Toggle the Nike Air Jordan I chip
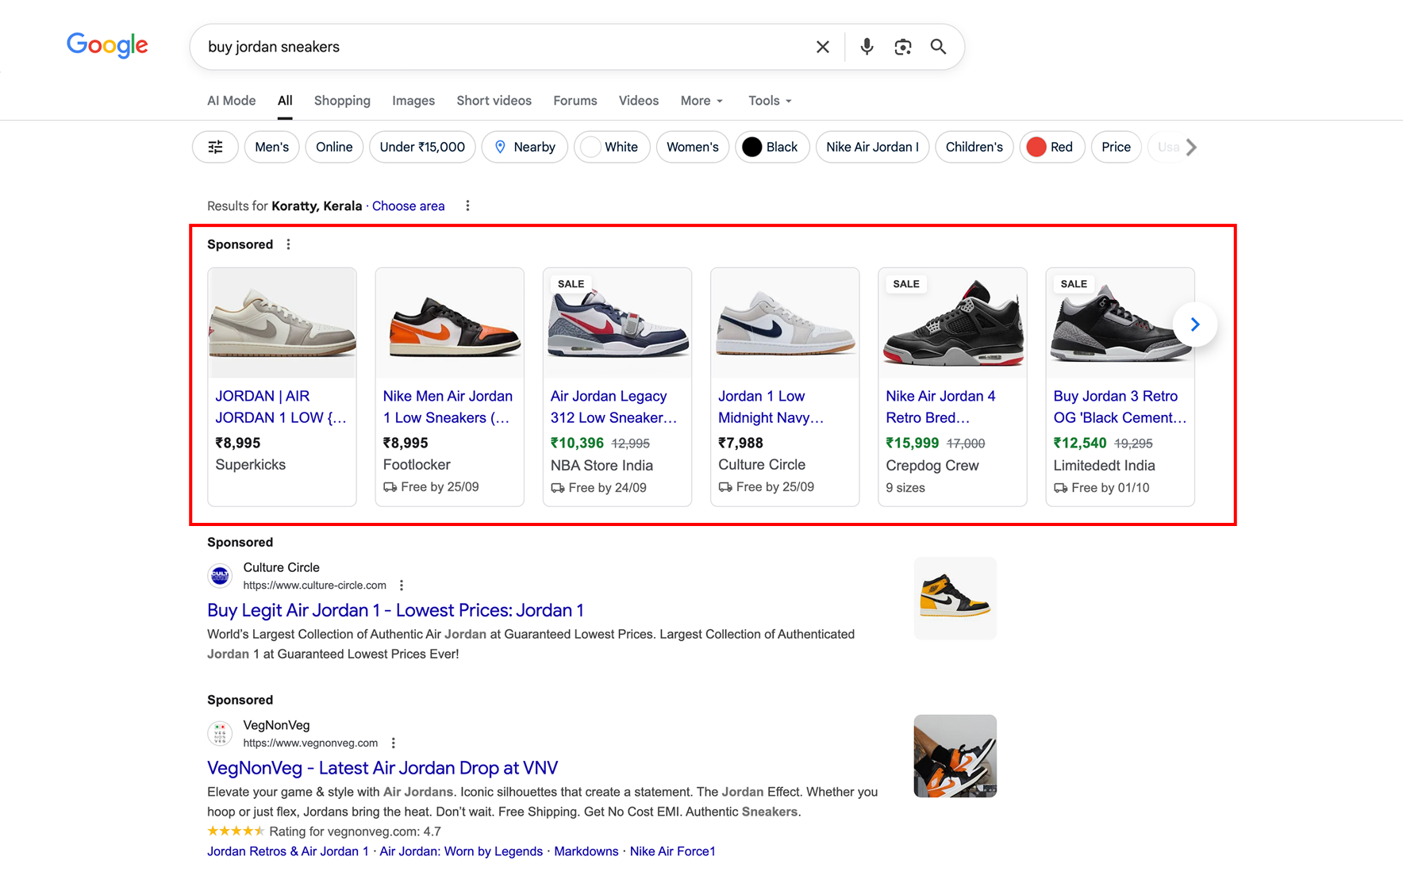 point(872,147)
